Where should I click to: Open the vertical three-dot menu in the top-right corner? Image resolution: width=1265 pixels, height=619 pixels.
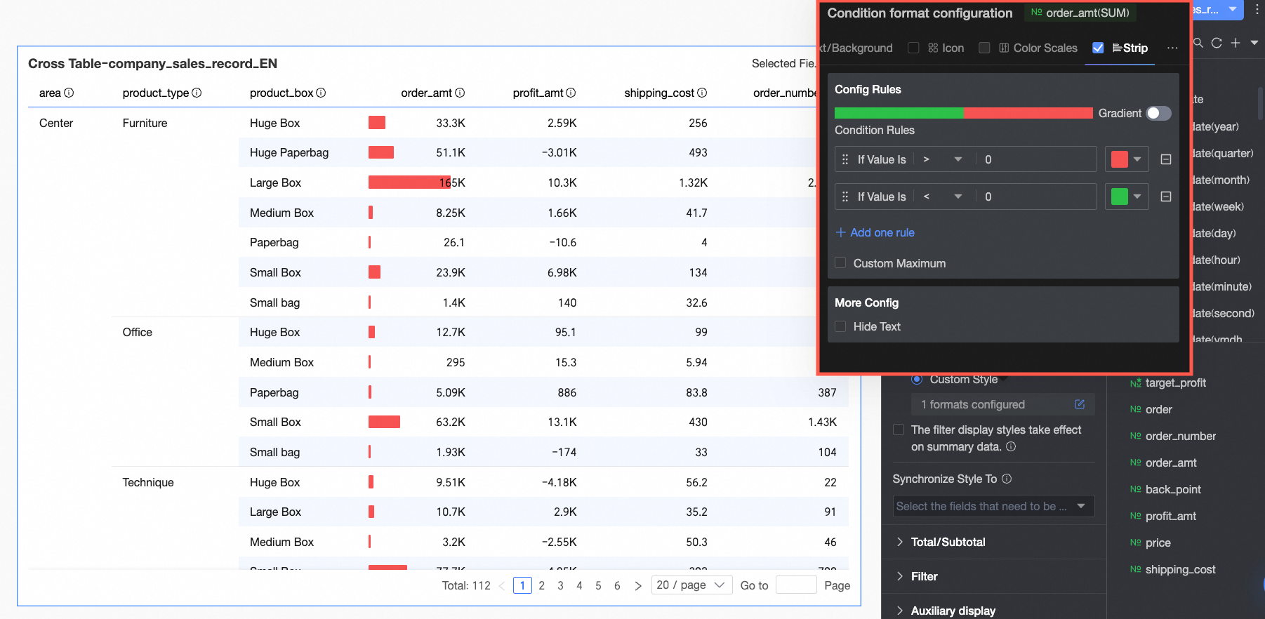click(x=1257, y=10)
